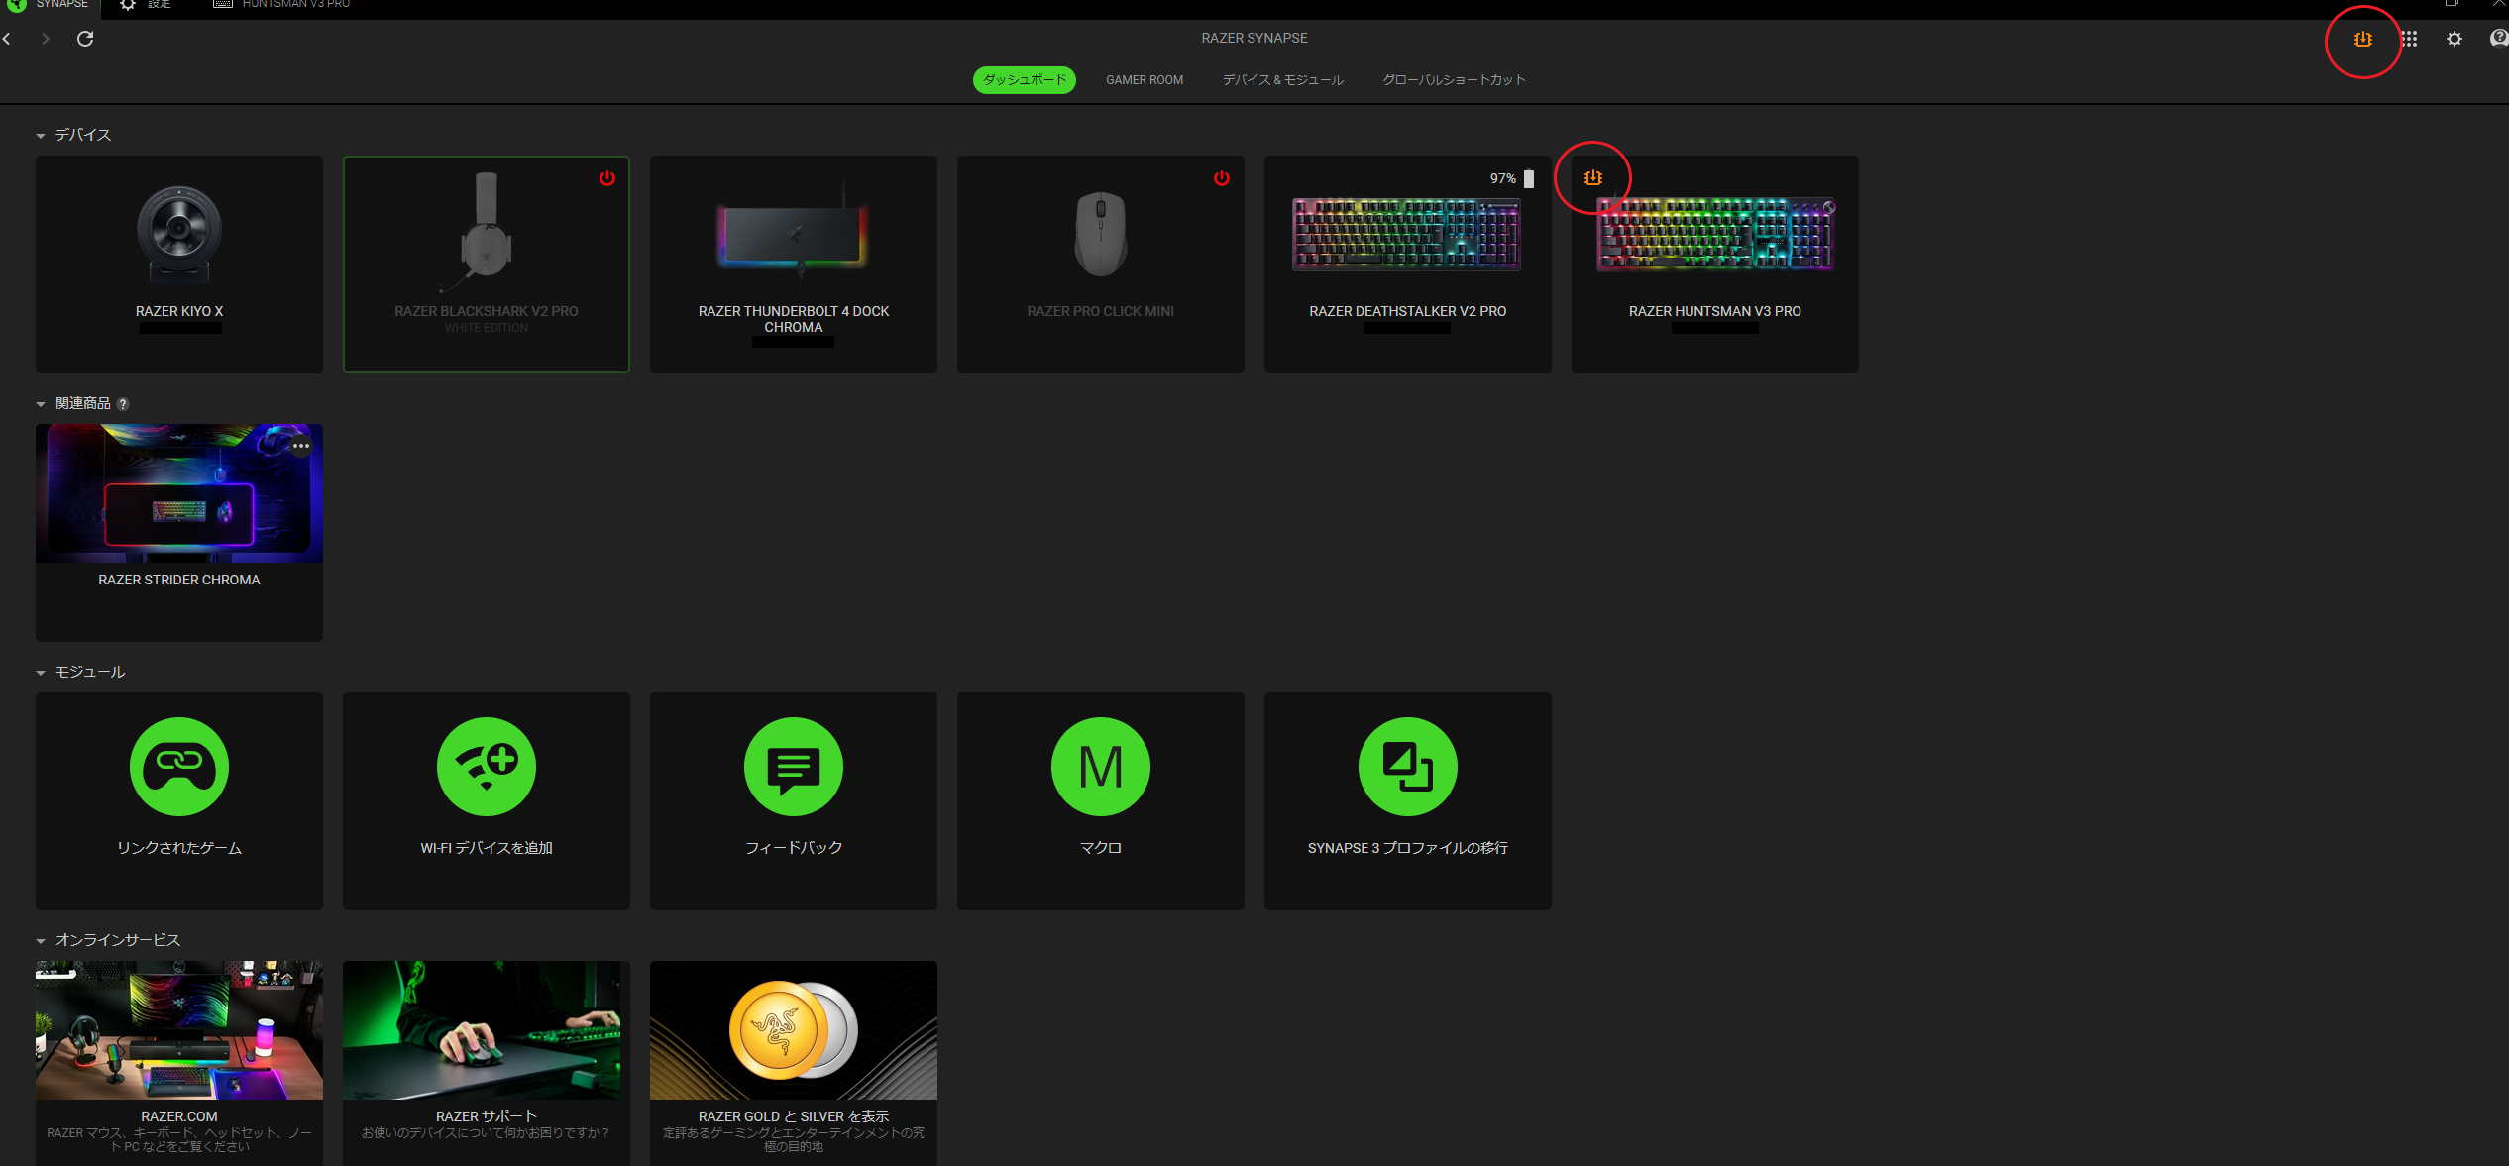Go back with the left arrow
This screenshot has width=2509, height=1166.
7,39
